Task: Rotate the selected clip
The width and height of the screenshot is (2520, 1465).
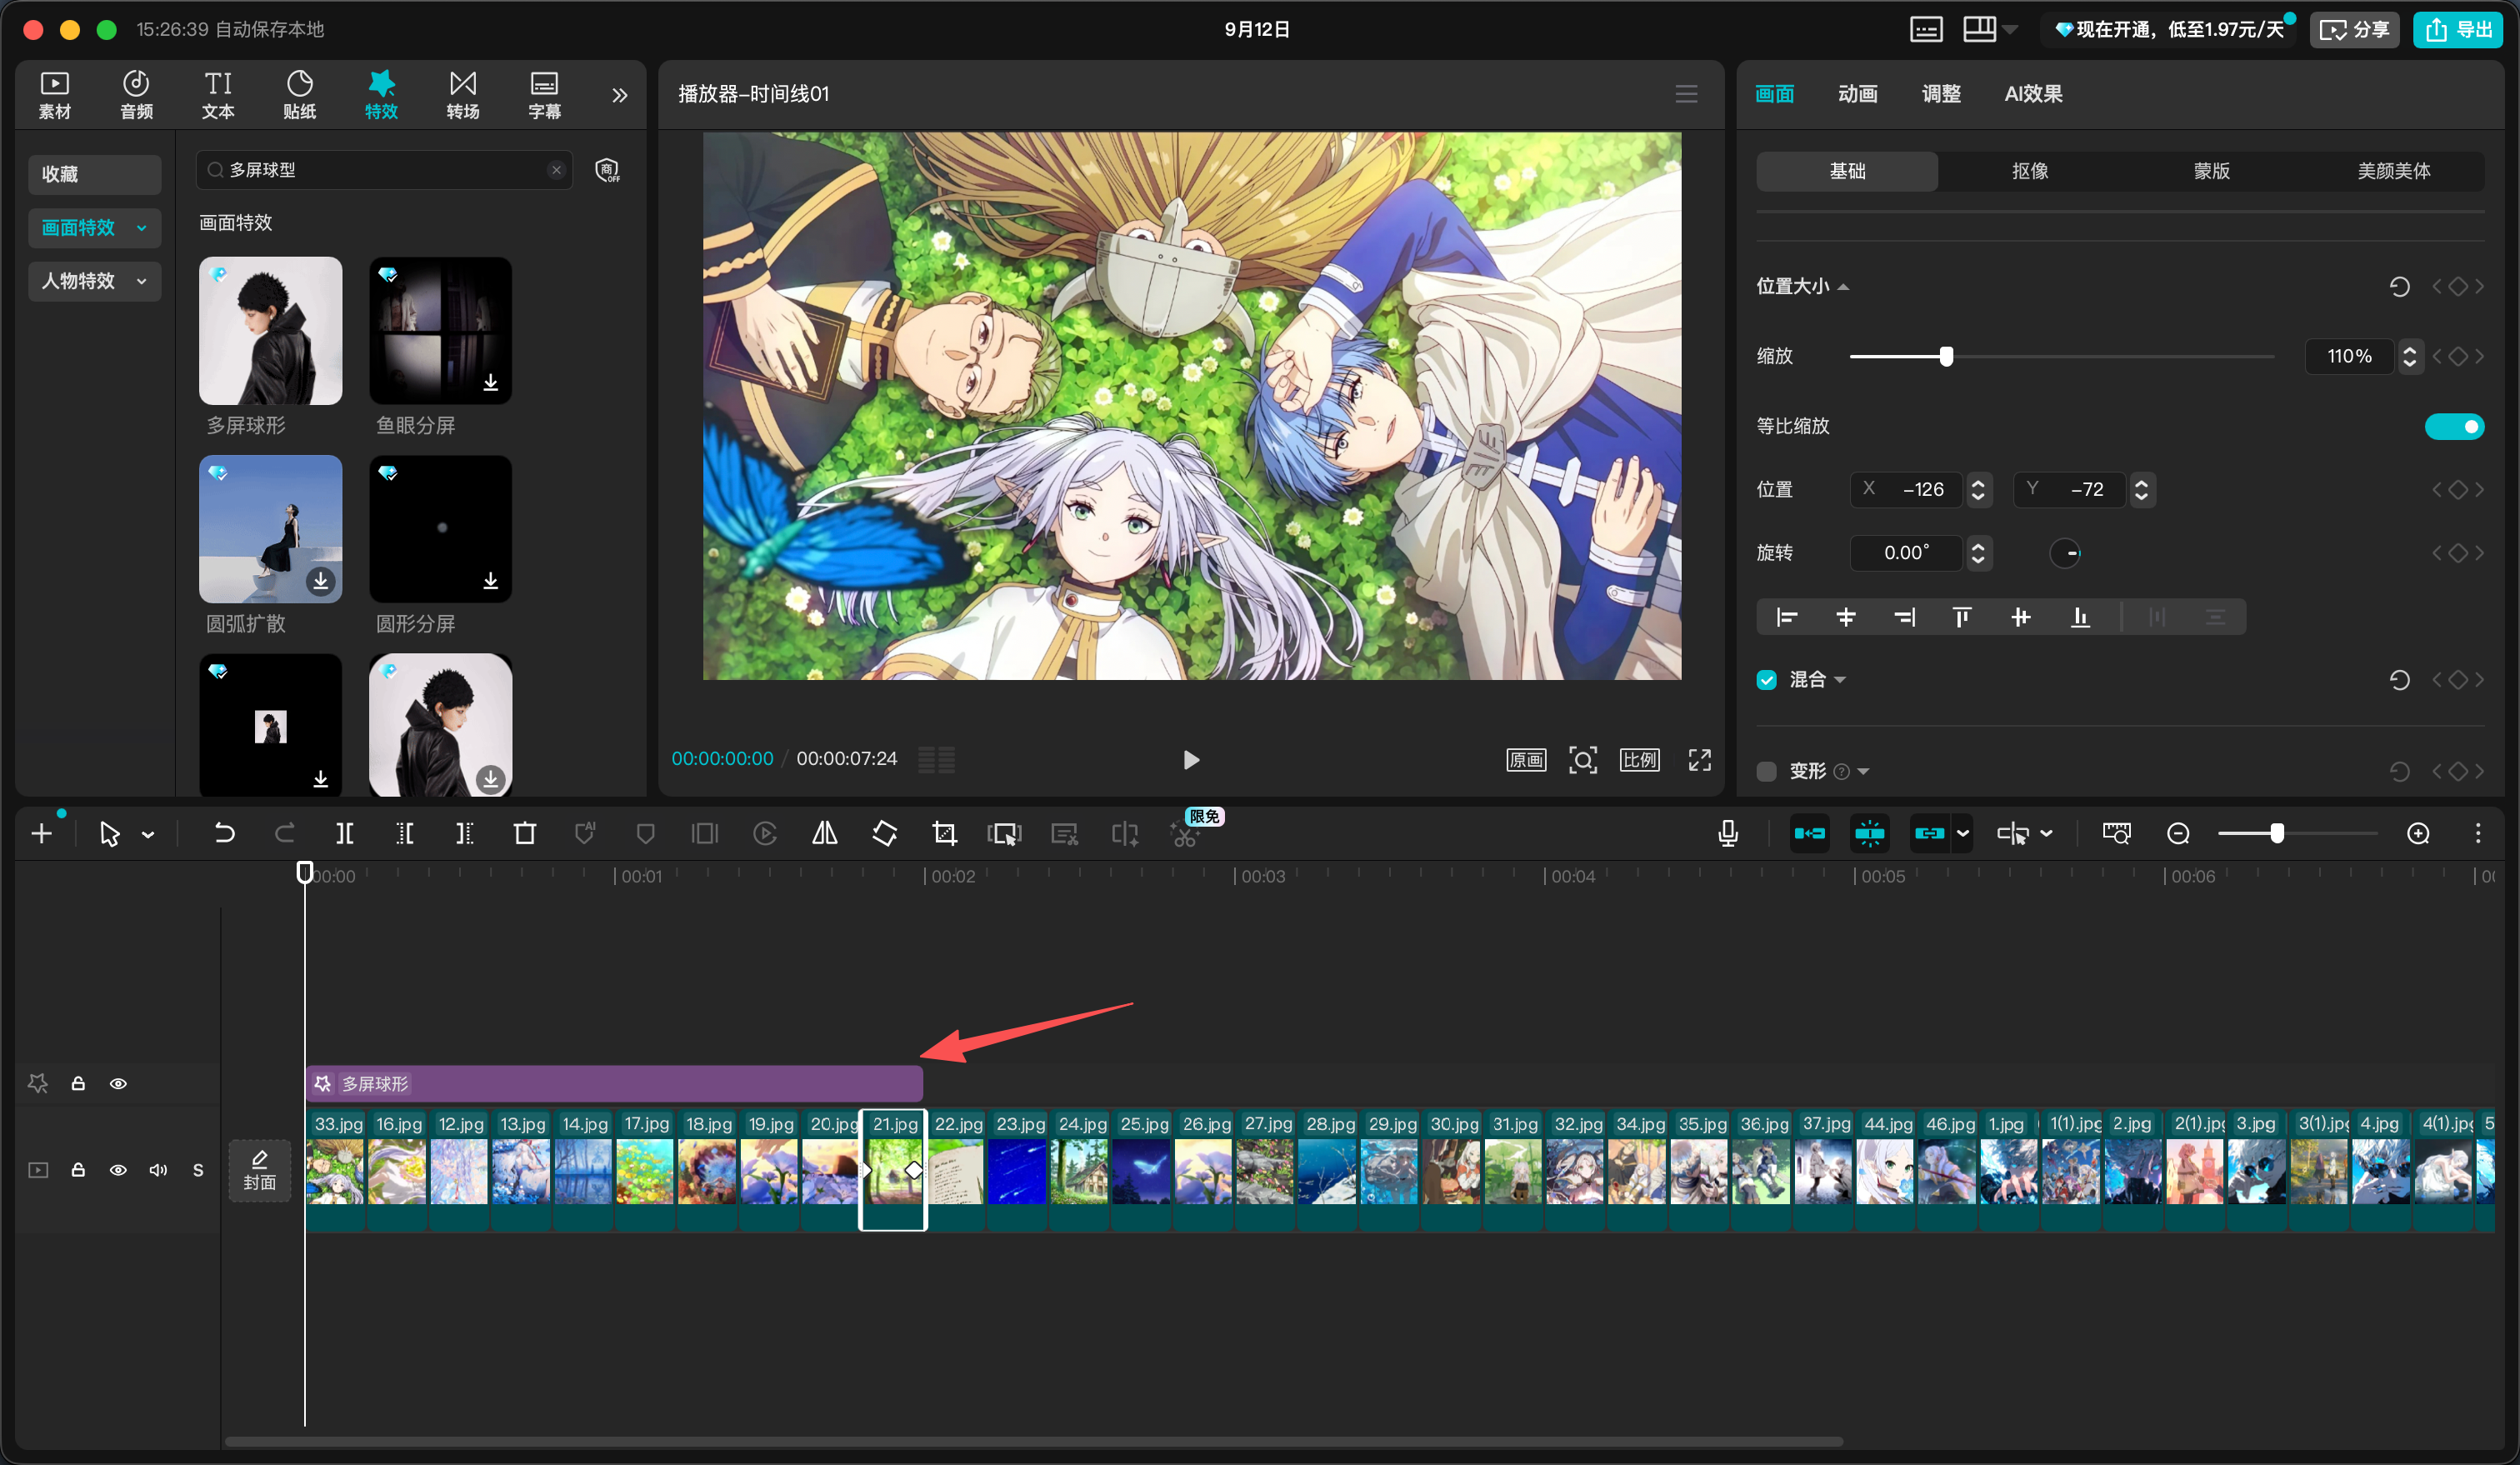Action: [x=885, y=833]
